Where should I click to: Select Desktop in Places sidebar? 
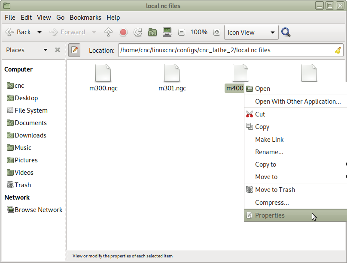click(22, 98)
